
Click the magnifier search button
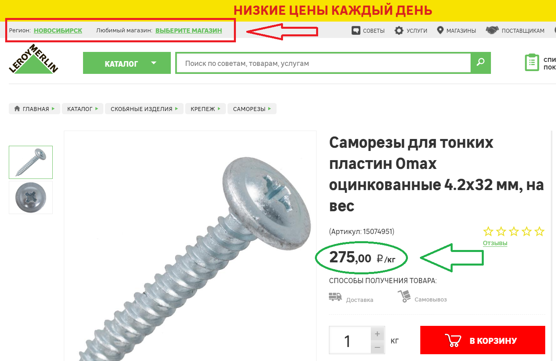[481, 63]
